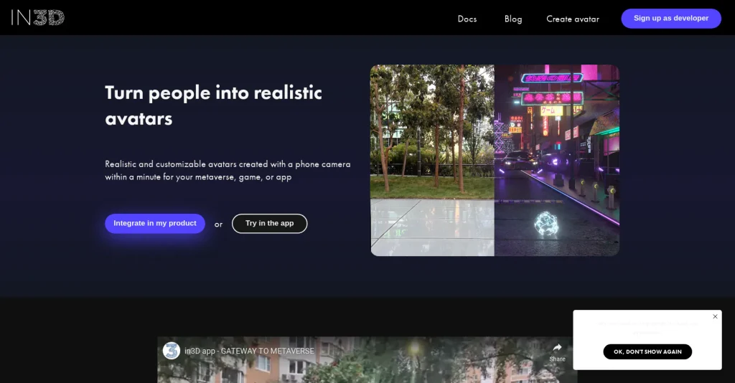The height and width of the screenshot is (383, 735).
Task: Click Integrate in my product button
Action: point(155,224)
